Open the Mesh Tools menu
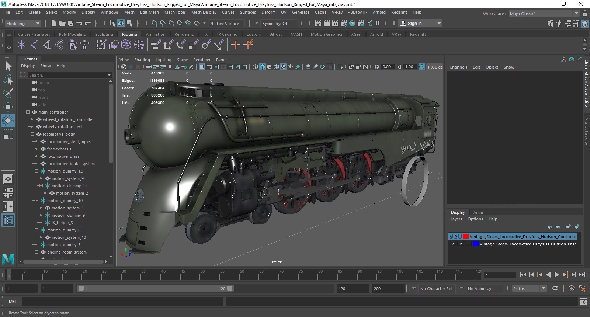 coord(175,12)
